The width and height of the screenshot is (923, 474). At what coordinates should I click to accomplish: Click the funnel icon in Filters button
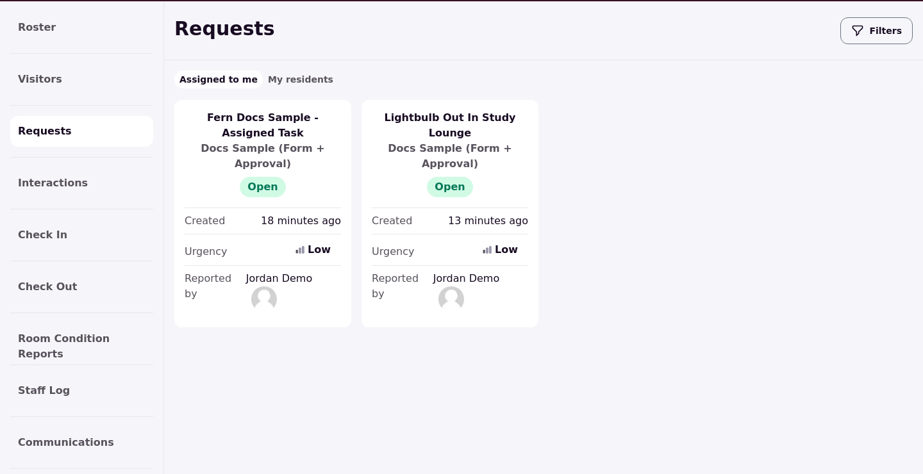click(858, 31)
